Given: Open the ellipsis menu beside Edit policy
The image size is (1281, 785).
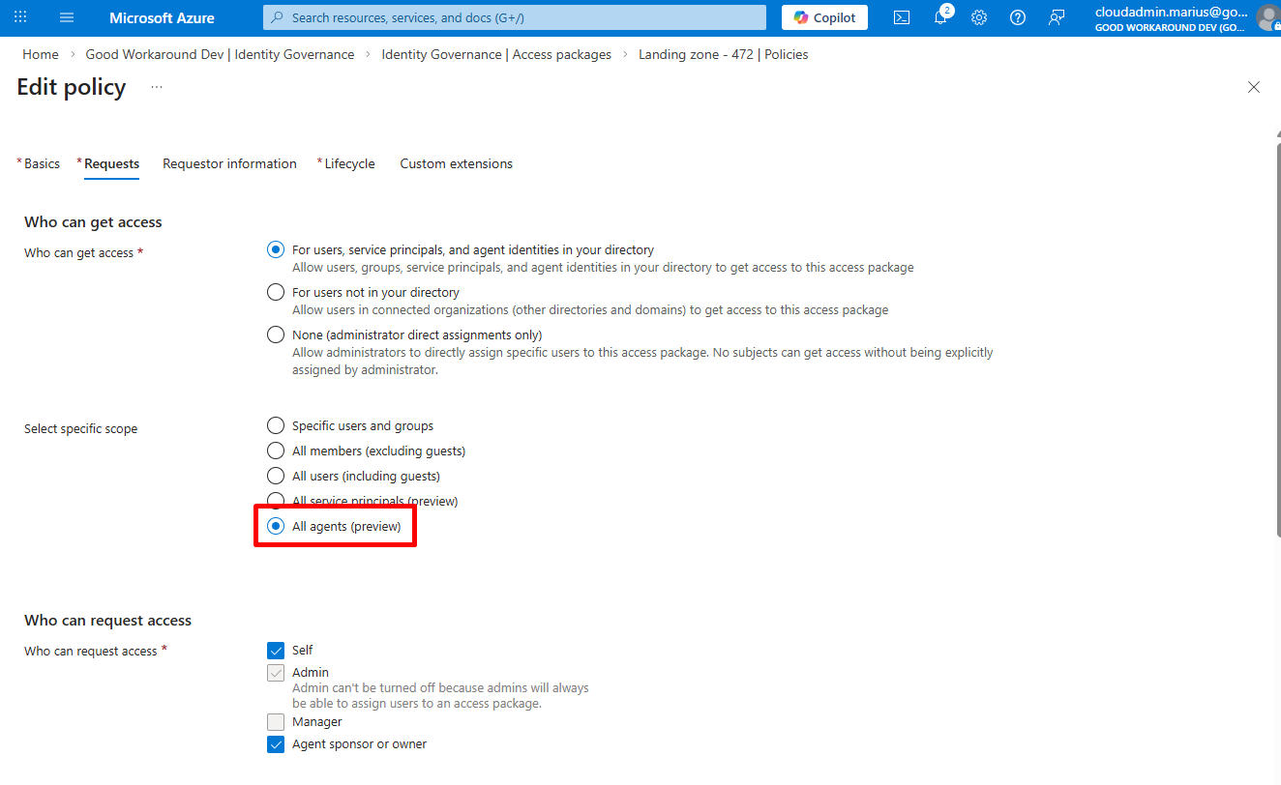Looking at the screenshot, I should [x=157, y=87].
